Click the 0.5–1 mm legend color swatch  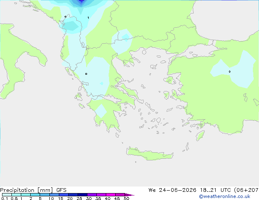[16, 195]
